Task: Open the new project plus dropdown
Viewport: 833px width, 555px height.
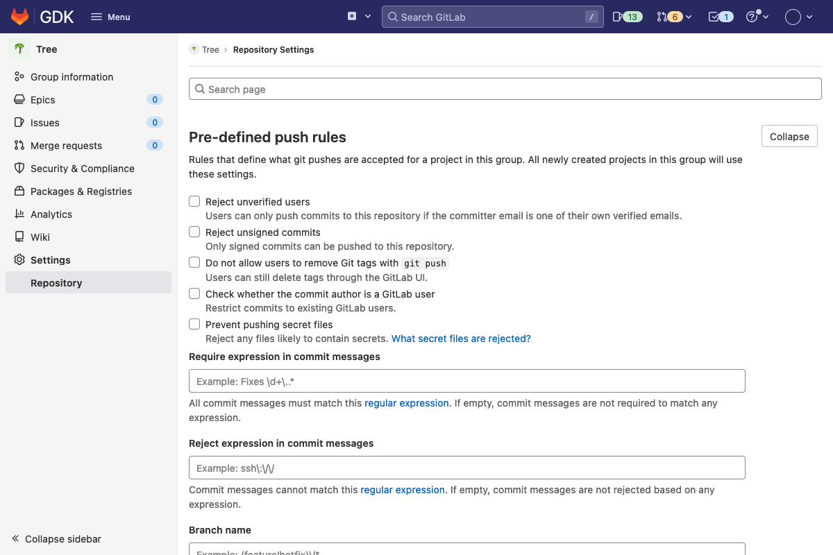Action: [x=359, y=16]
